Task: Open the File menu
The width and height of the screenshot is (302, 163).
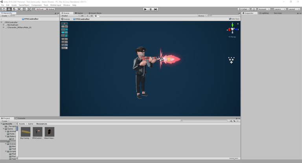Action: [x=2, y=5]
